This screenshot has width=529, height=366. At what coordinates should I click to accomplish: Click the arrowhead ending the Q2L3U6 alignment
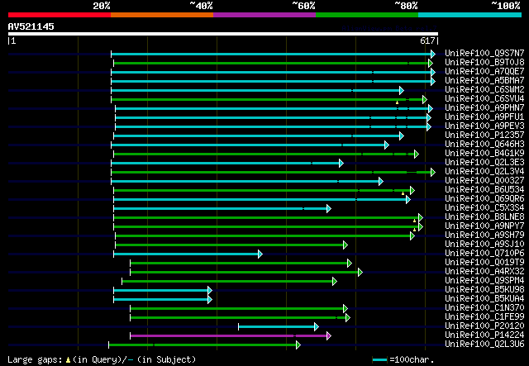[x=298, y=345]
